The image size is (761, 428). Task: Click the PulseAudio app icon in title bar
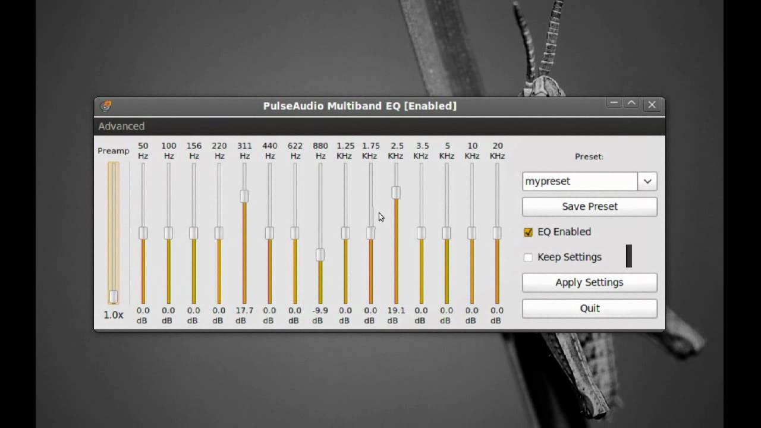pos(106,106)
